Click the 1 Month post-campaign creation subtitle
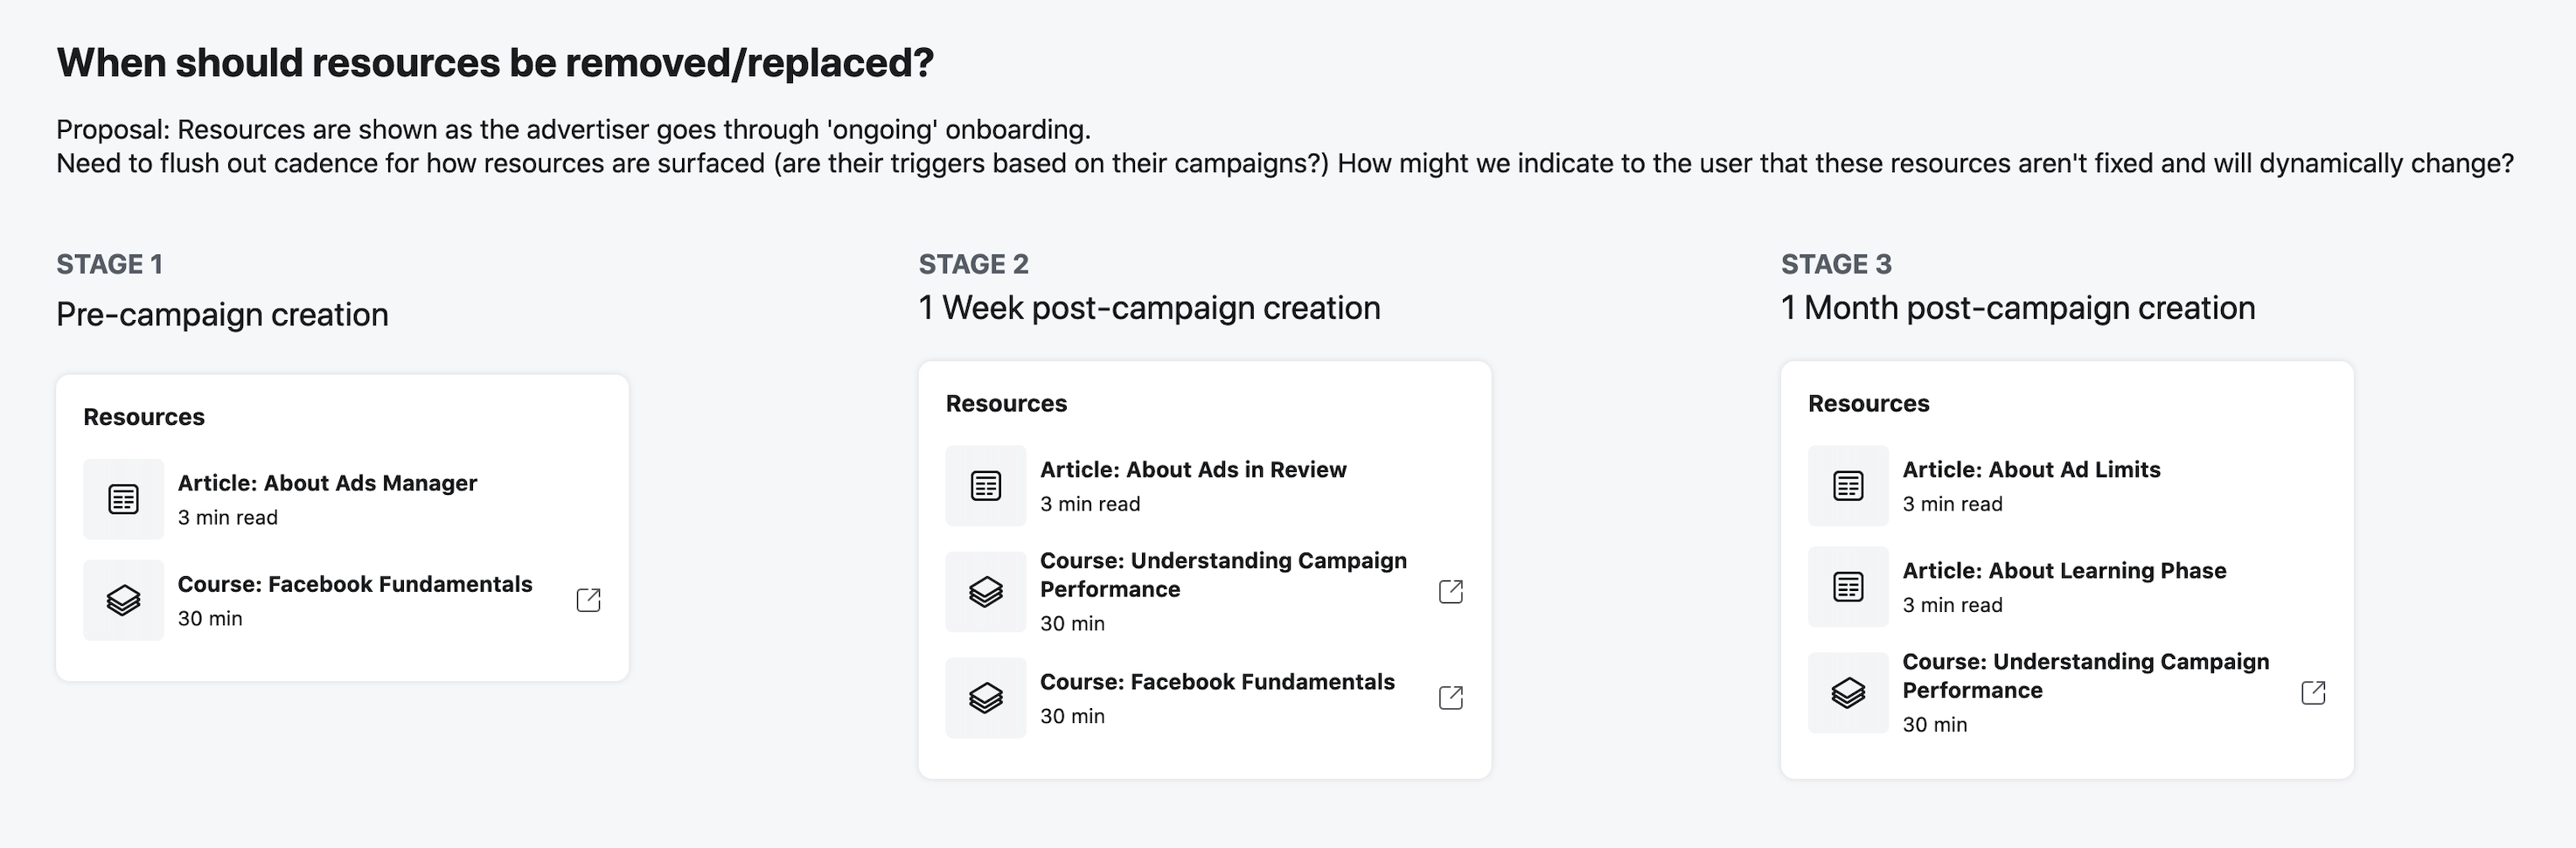The width and height of the screenshot is (2576, 848). [2017, 308]
